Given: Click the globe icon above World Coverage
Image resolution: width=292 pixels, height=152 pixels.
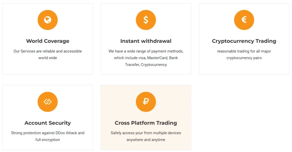Looking at the screenshot, I should point(48,20).
